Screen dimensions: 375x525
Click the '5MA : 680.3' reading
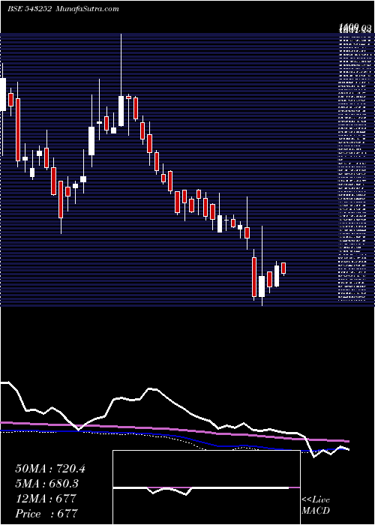[49, 484]
